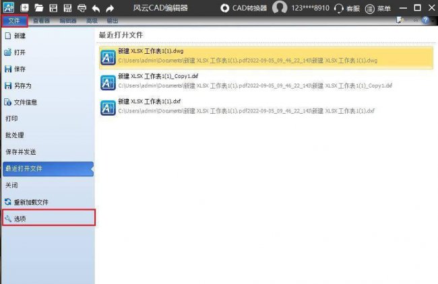Click the CAD icon of the .dwg file
Viewport: 438px width, 284px height.
(108, 57)
